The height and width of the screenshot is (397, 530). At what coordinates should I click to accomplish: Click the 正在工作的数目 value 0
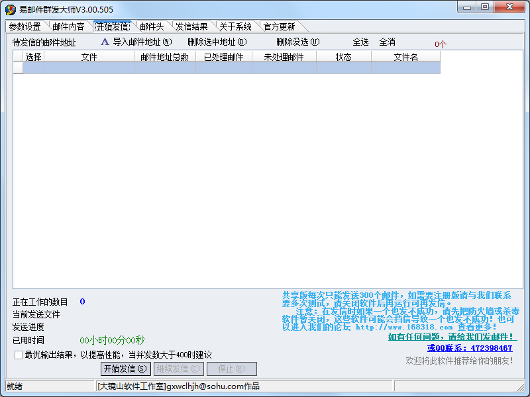point(82,302)
